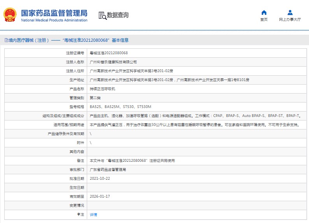Select registrant 广州和普乐健康科技有限公司
This screenshot has width=309, height=223.
coord(113,62)
